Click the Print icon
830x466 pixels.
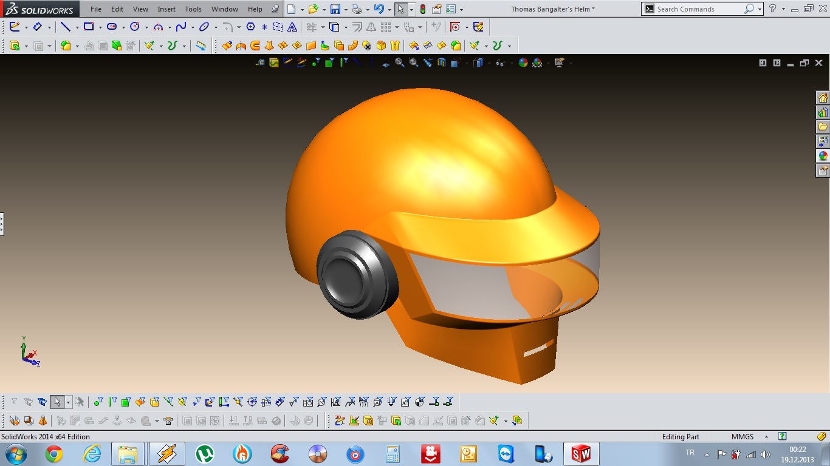pyautogui.click(x=357, y=9)
